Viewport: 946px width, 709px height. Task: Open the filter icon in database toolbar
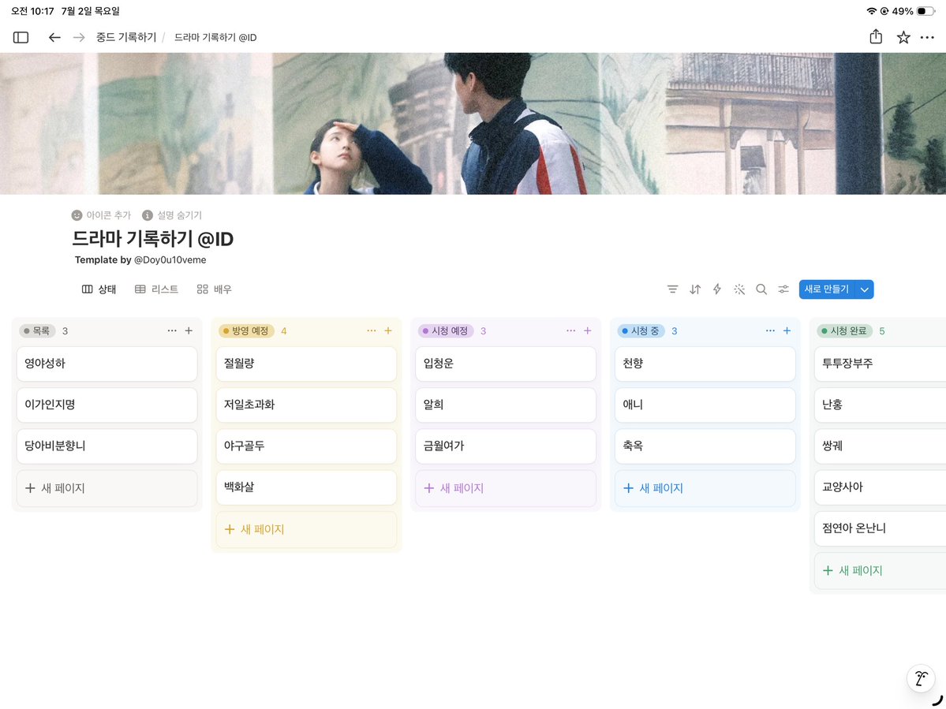673,289
